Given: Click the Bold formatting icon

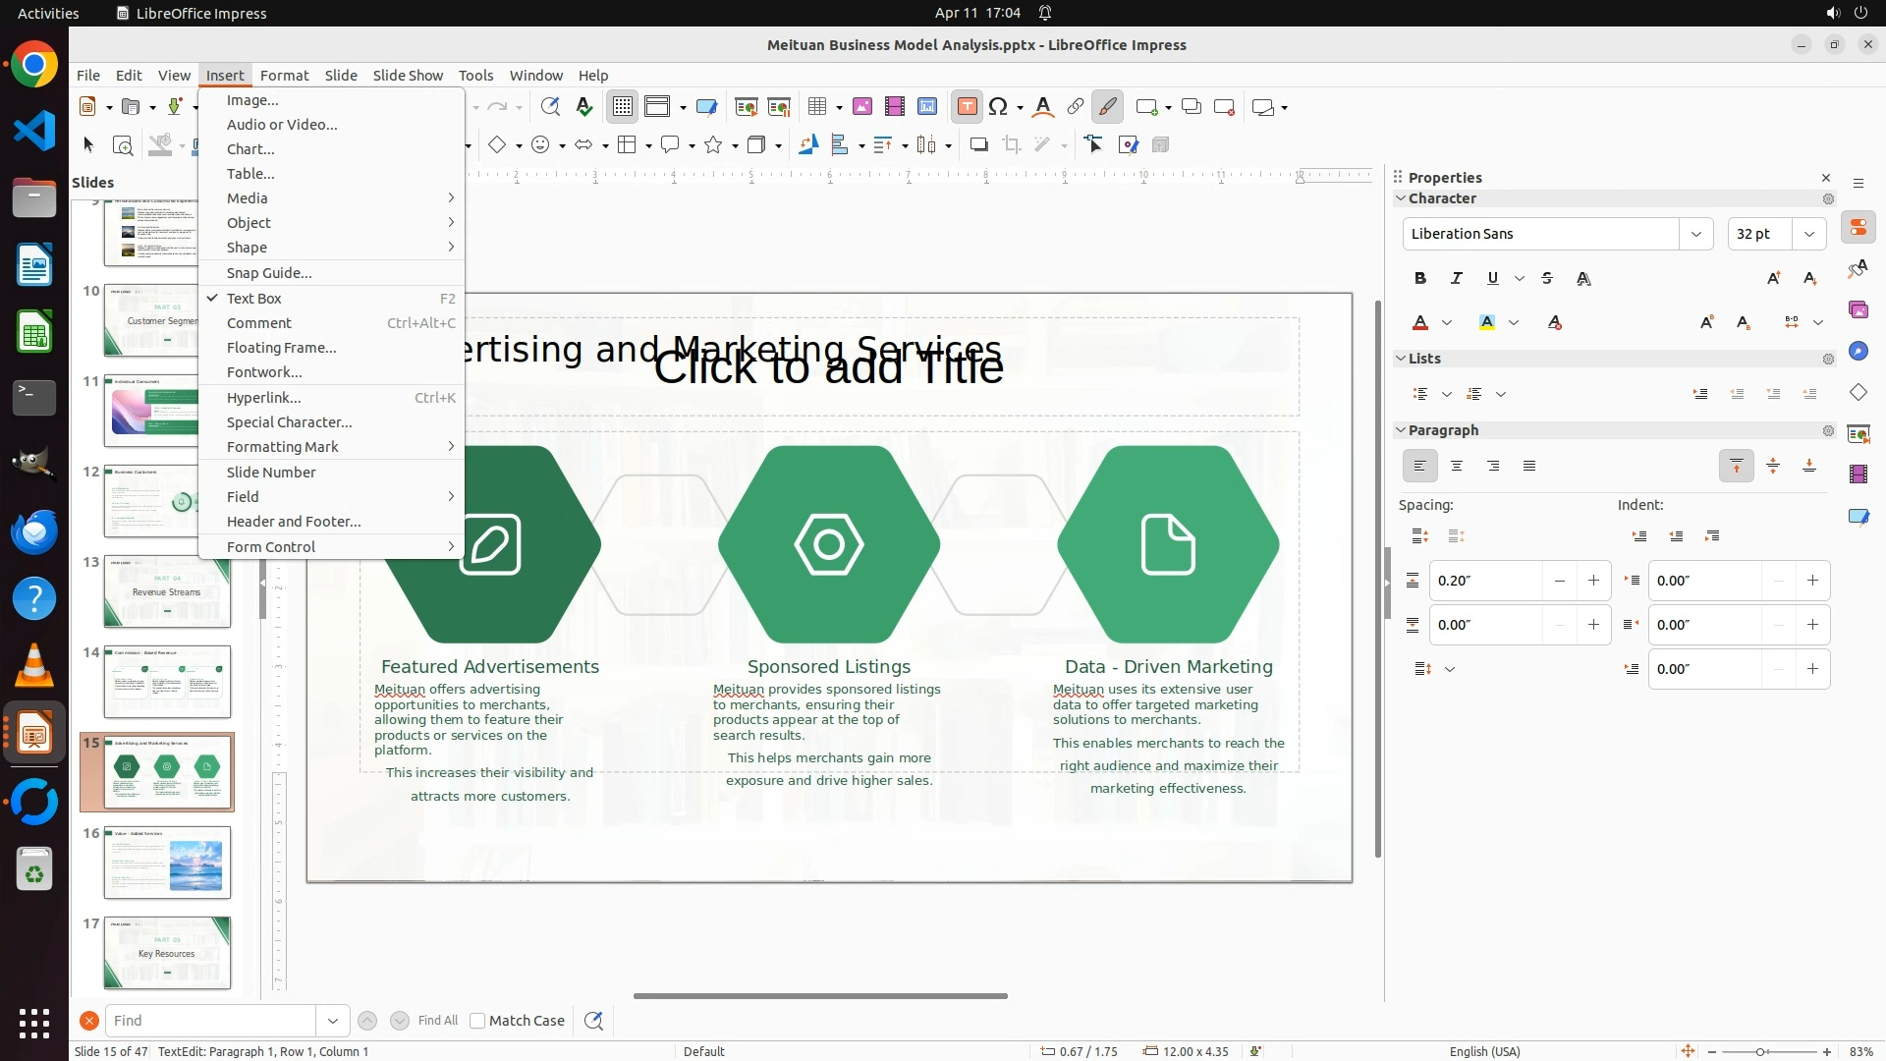Looking at the screenshot, I should tap(1420, 279).
